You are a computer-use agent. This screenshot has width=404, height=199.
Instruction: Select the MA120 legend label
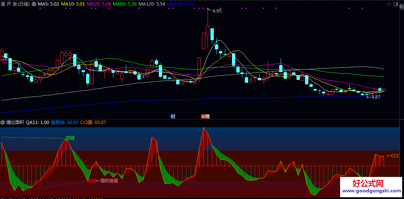151,4
